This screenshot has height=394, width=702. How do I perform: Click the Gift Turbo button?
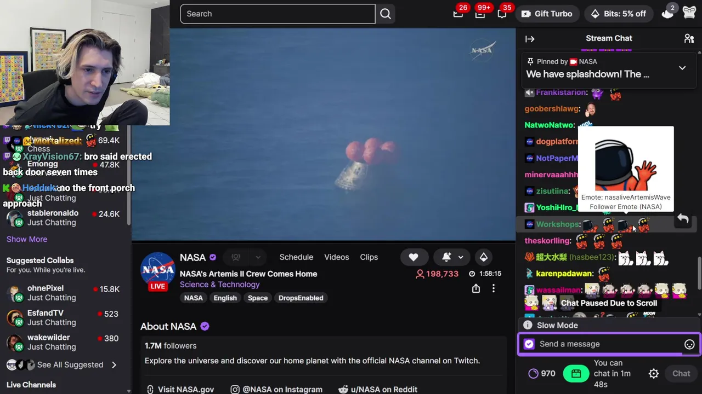coord(547,14)
